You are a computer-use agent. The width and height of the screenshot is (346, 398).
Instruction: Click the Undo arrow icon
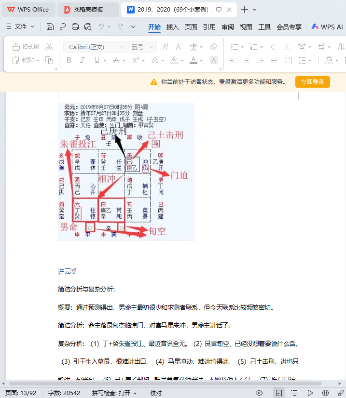[x=101, y=27]
